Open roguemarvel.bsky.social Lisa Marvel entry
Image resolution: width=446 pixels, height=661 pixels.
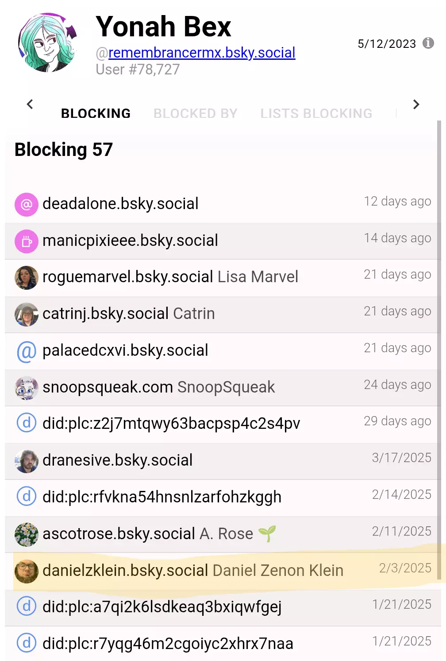click(221, 278)
